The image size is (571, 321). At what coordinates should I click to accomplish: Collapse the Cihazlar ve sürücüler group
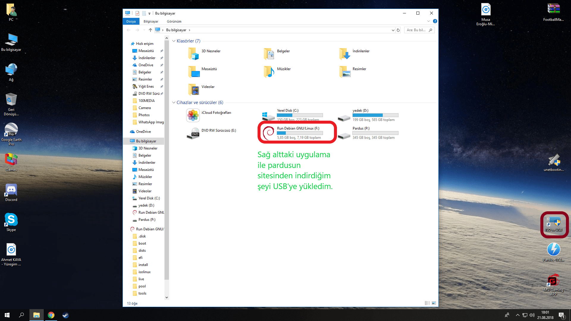coord(174,103)
